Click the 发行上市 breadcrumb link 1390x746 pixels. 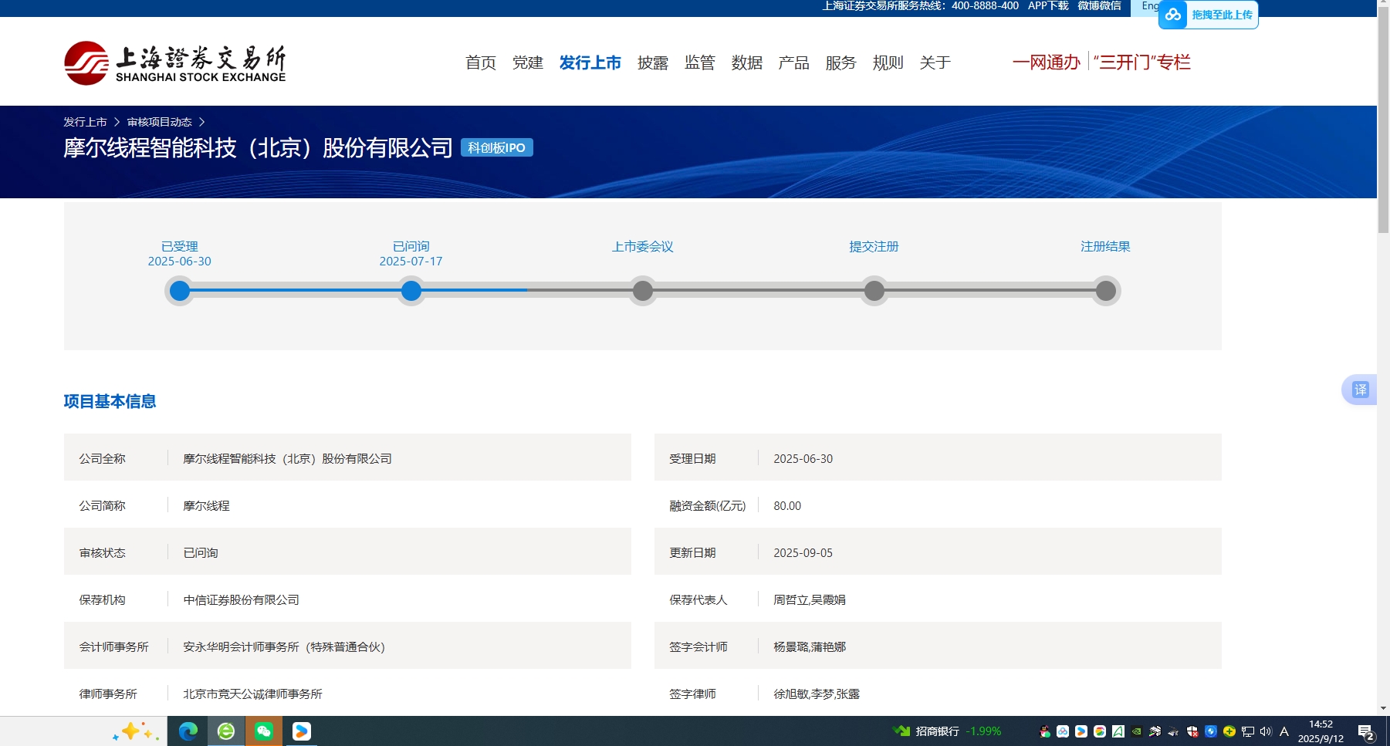[85, 122]
